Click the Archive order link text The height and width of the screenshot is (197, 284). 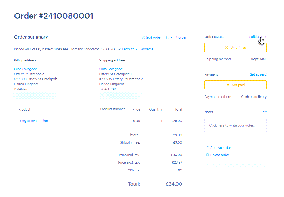220,148
